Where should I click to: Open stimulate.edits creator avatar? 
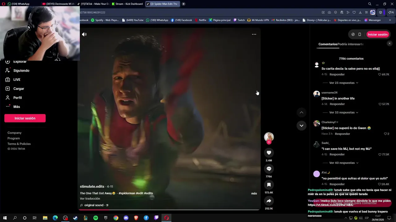(x=269, y=137)
